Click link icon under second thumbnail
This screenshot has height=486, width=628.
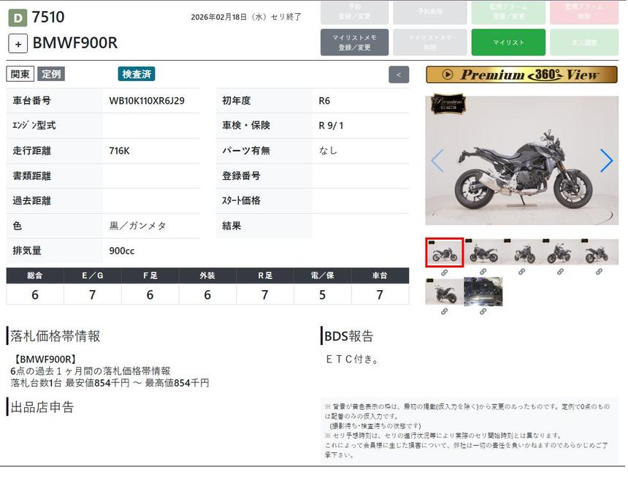pos(483,272)
